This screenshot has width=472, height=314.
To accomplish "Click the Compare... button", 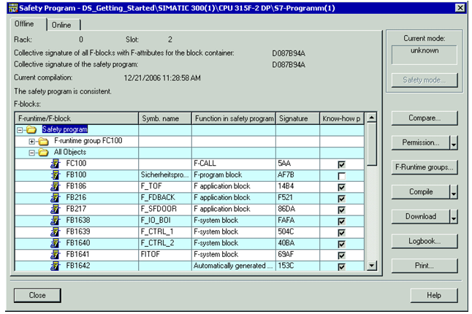I will (x=425, y=118).
